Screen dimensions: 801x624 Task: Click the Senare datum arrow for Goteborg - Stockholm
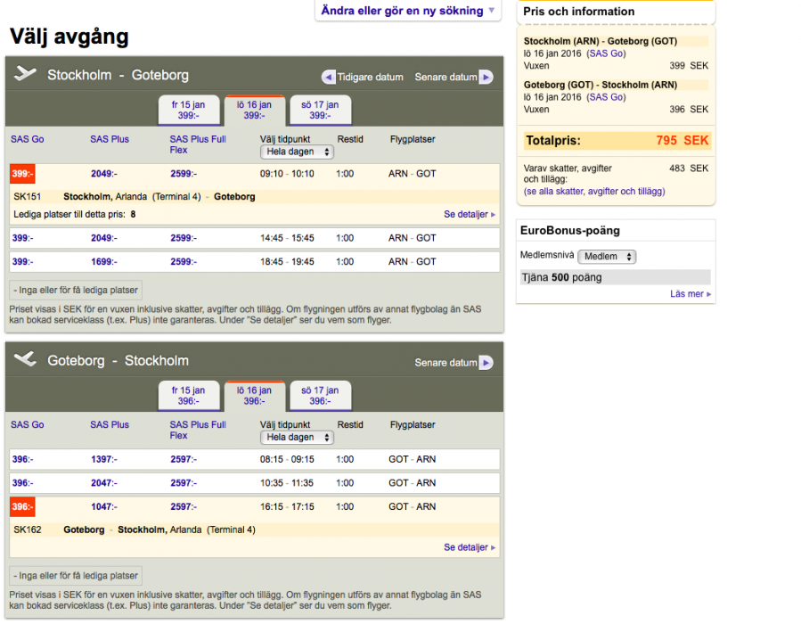(x=486, y=362)
